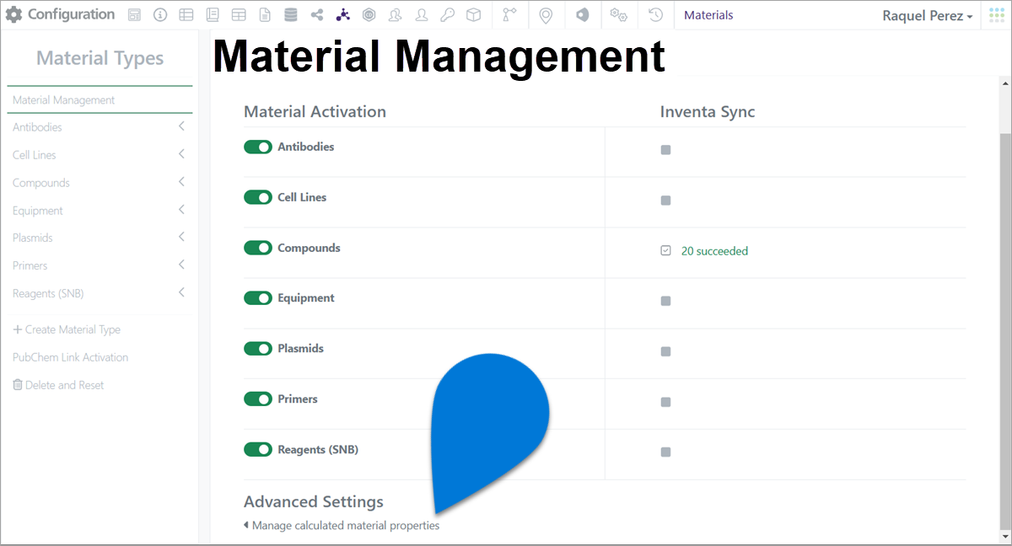This screenshot has width=1012, height=546.
Task: Check Inventa Sync box for Antibodies
Action: (x=665, y=150)
